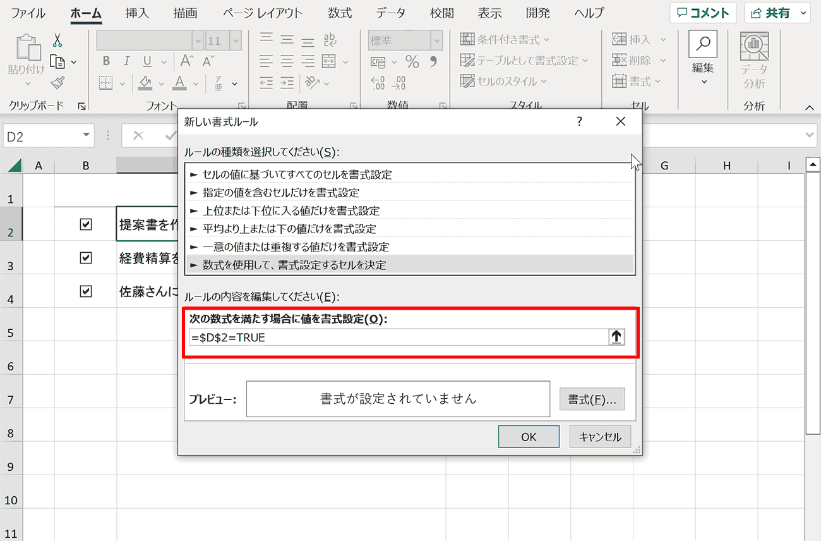
Task: Open the number format 標準 dropdown
Action: [436, 40]
